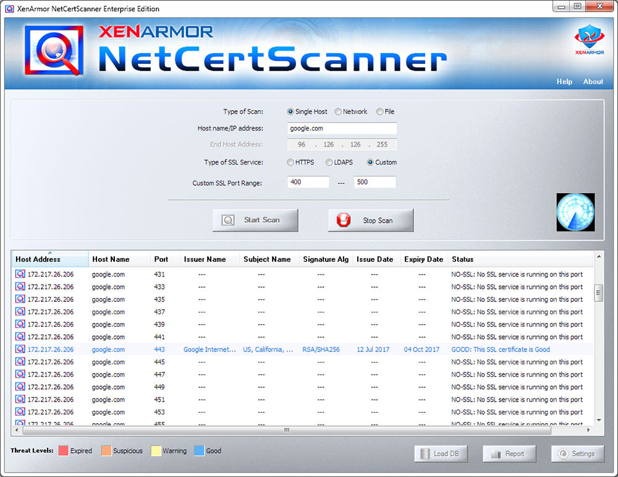This screenshot has width=618, height=477.
Task: Click the port "443" cell
Action: pyautogui.click(x=159, y=350)
